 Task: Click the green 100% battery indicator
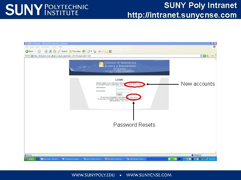tap(172, 159)
